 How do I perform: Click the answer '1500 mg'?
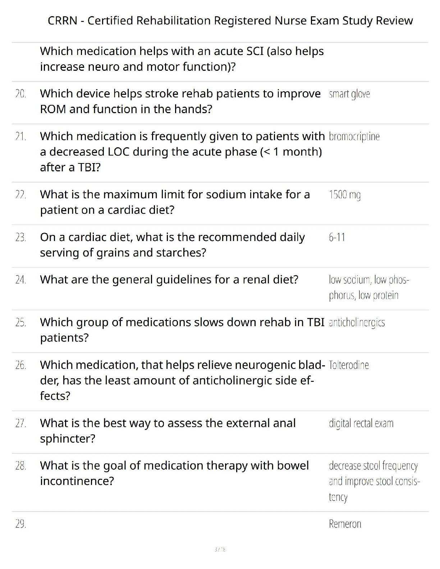click(x=345, y=195)
